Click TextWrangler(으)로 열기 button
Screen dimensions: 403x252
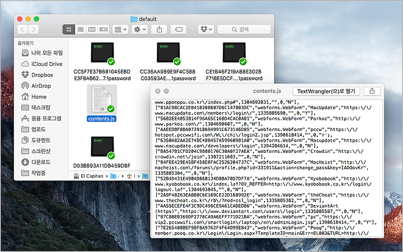click(x=326, y=91)
